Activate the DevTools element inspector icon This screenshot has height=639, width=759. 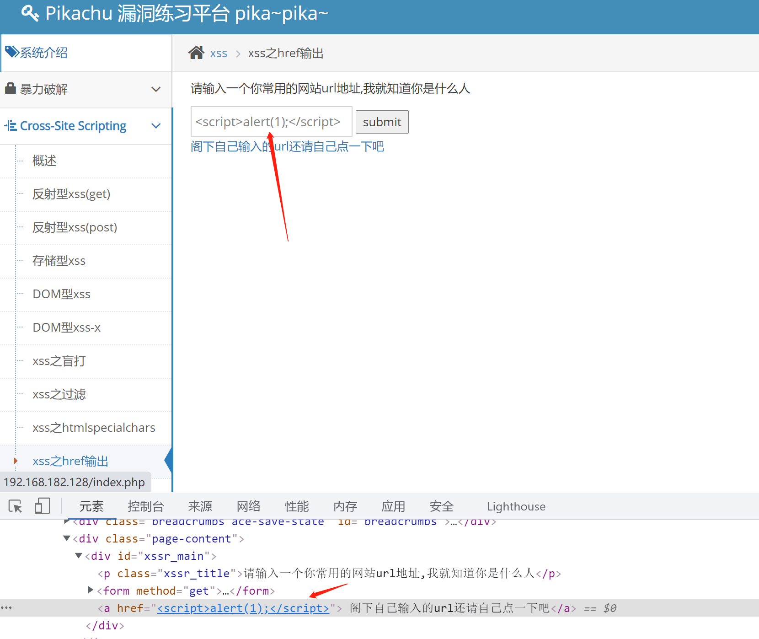[15, 506]
